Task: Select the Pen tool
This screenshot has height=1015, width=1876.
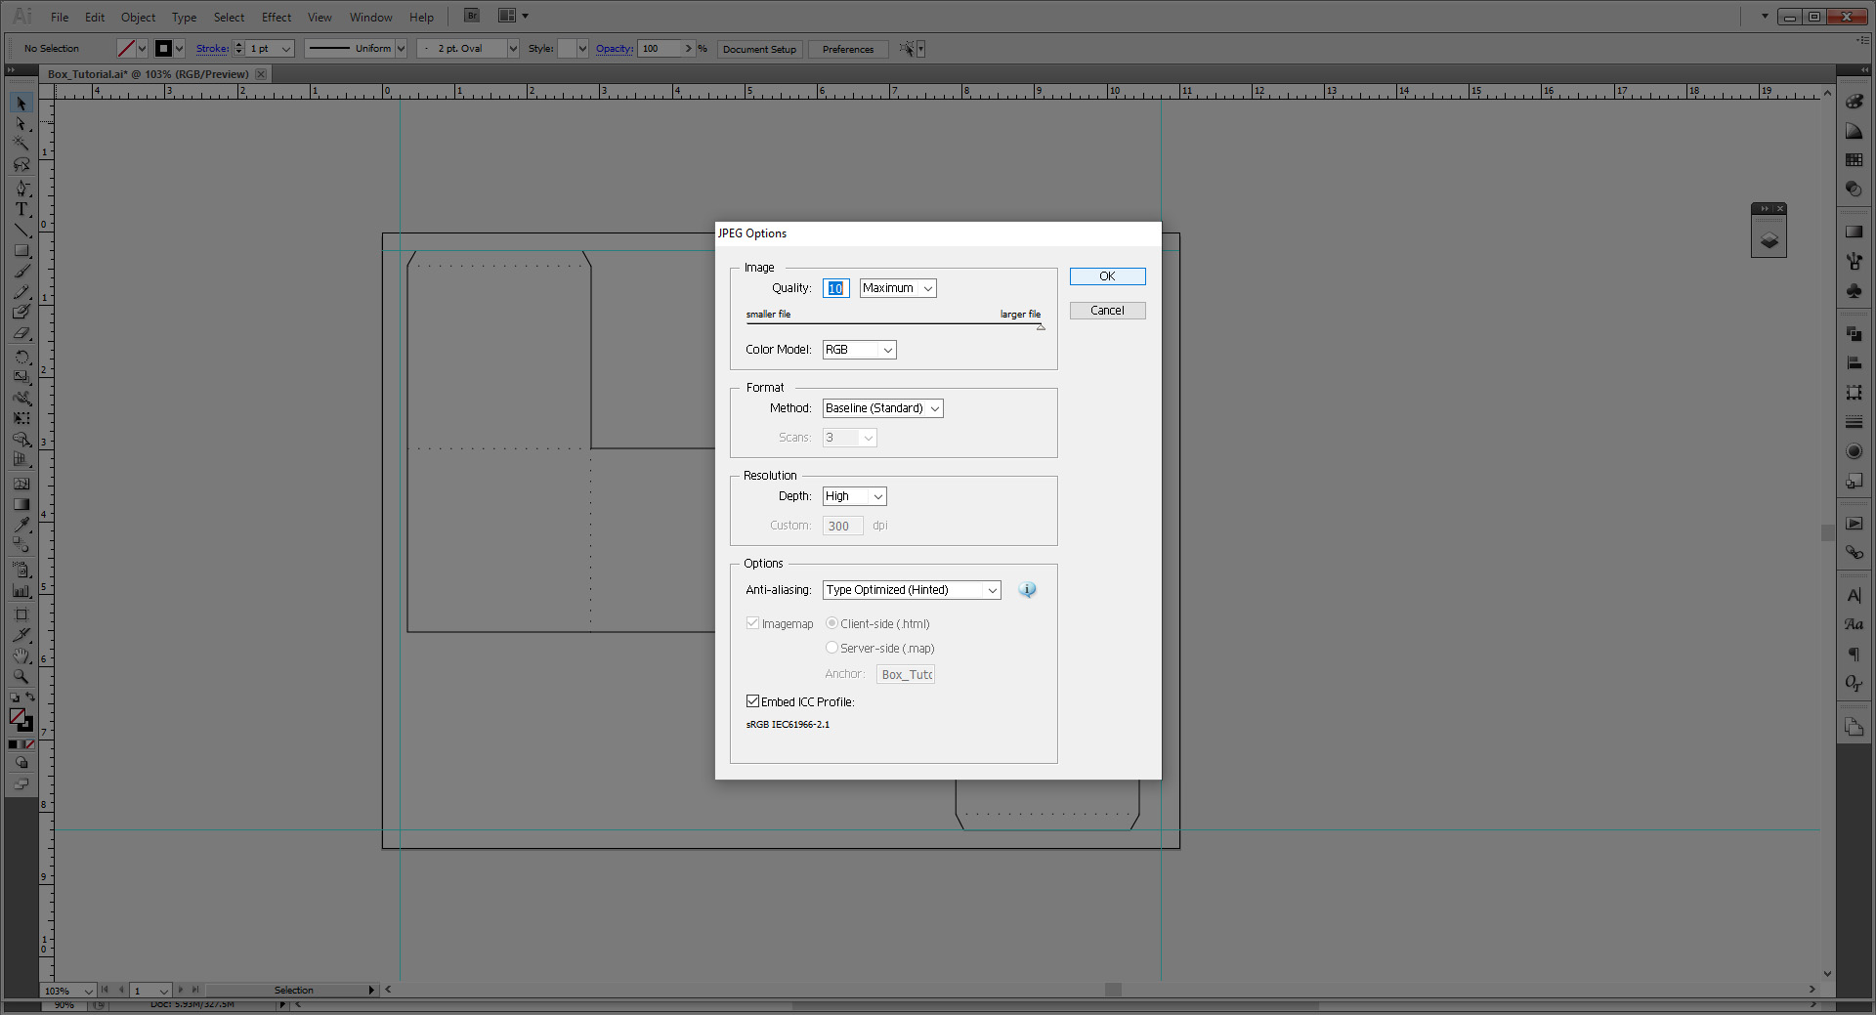Action: coord(21,188)
